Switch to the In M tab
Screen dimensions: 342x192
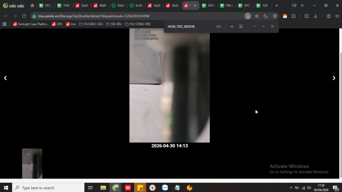pos(136,6)
